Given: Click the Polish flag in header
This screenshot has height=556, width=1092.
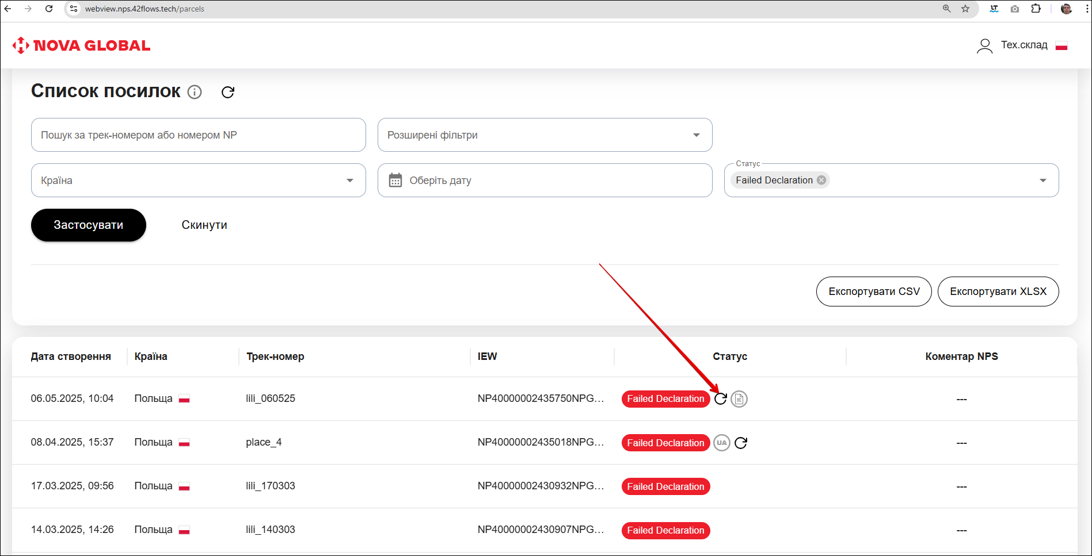Looking at the screenshot, I should 1061,45.
